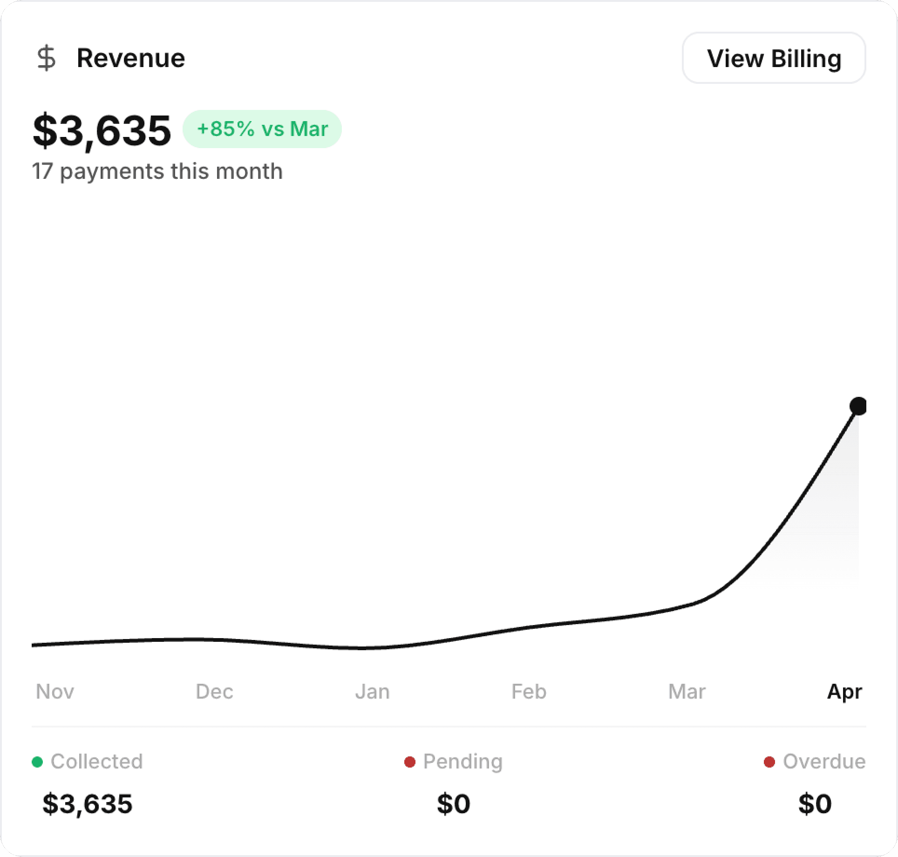Click the Pending legend label
This screenshot has height=857, width=898.
coord(463,762)
